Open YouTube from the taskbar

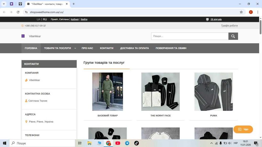coord(118,143)
